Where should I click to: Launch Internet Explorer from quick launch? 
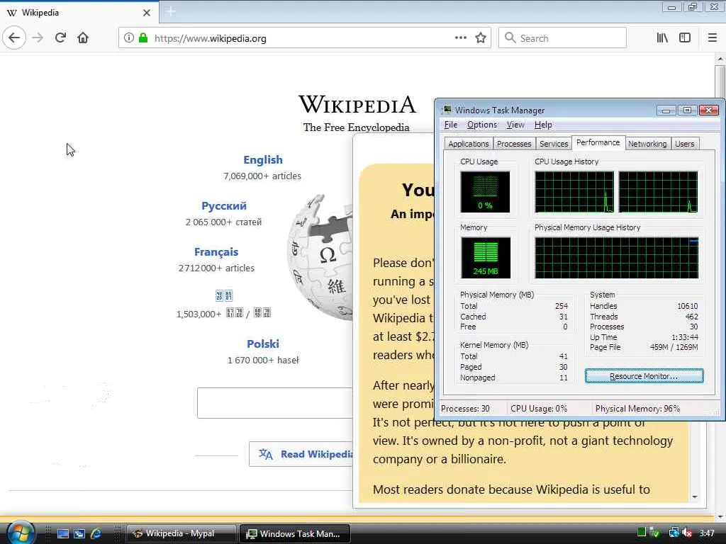(96, 533)
